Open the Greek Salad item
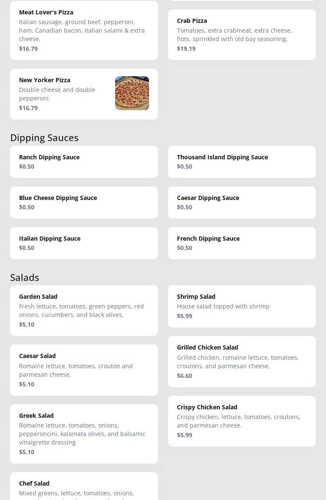 click(x=84, y=433)
